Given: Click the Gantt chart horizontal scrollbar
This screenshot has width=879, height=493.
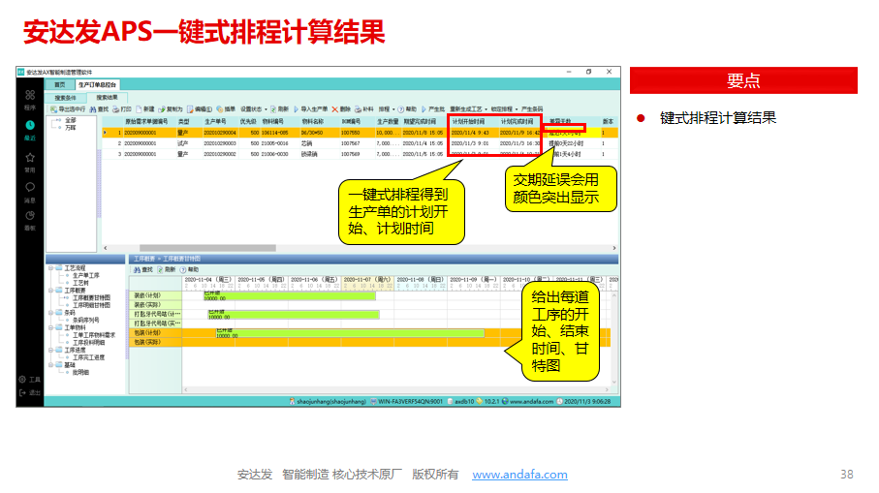Looking at the screenshot, I should (395, 389).
